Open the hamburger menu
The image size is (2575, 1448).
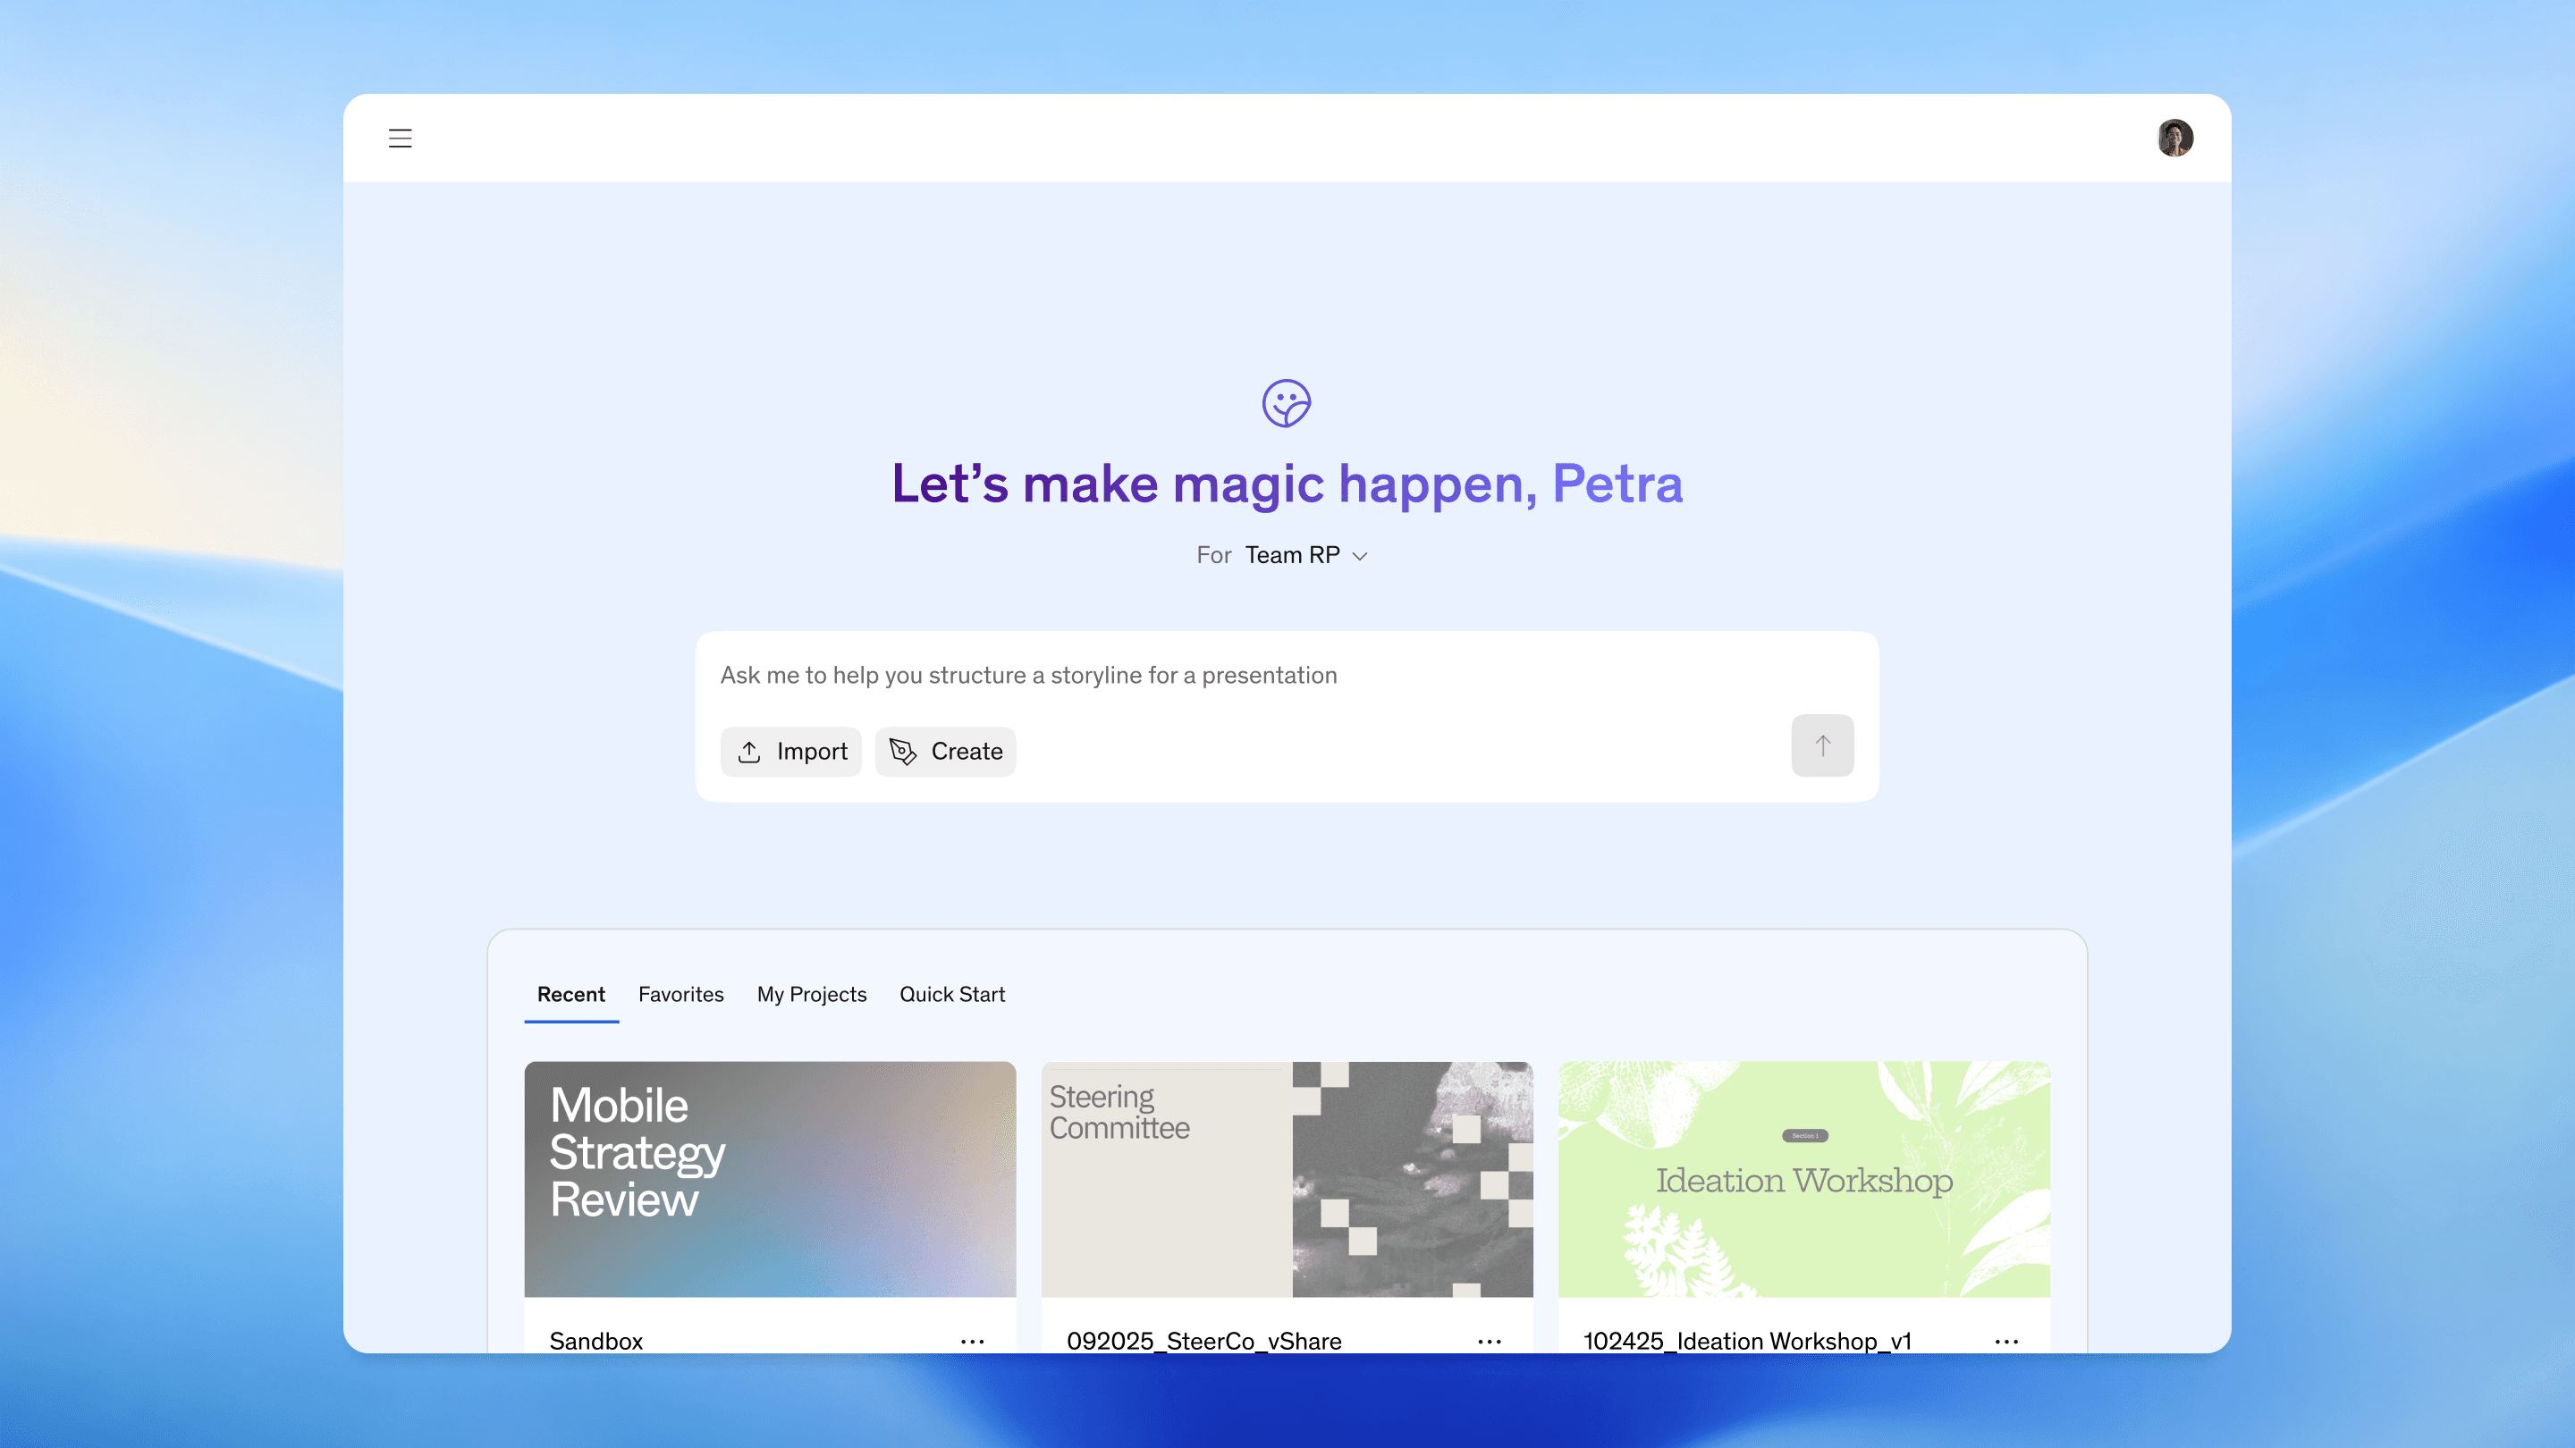point(400,138)
